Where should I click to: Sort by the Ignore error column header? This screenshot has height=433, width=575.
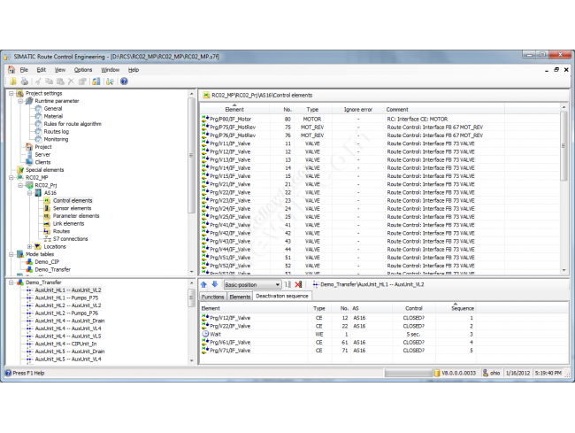357,109
